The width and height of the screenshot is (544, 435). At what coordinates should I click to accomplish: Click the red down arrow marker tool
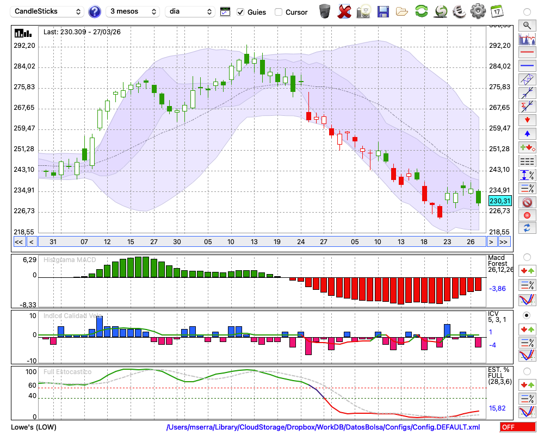[x=527, y=120]
